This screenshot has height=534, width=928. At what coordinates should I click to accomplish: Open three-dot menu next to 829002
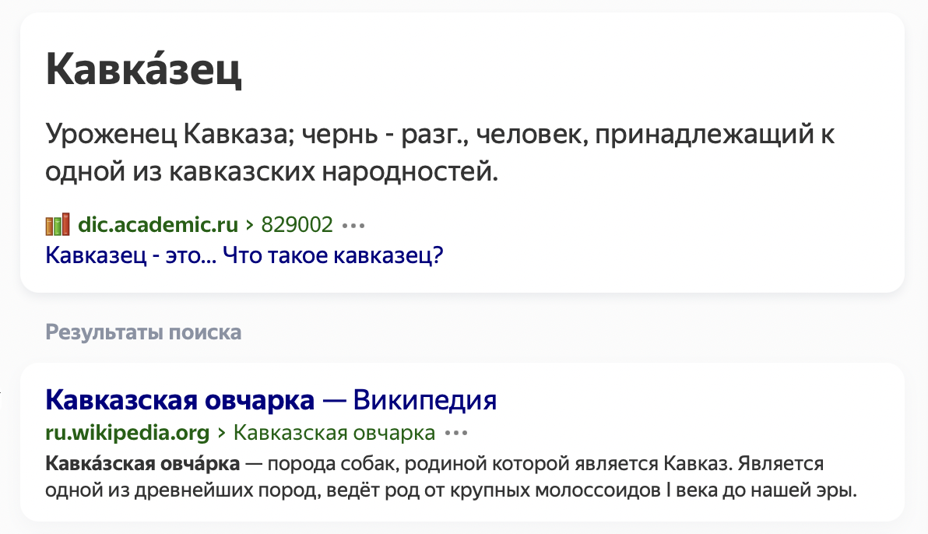coord(353,226)
